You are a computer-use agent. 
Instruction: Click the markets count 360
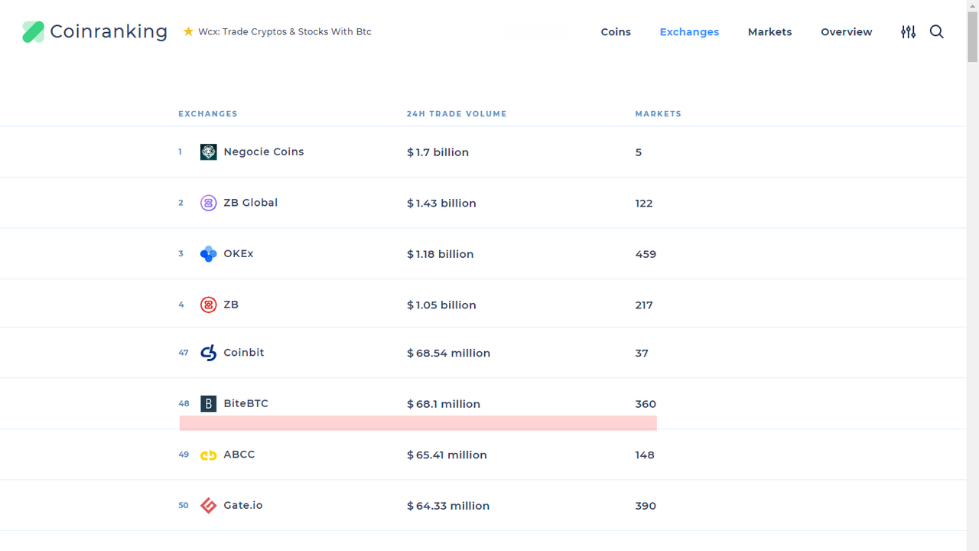646,404
